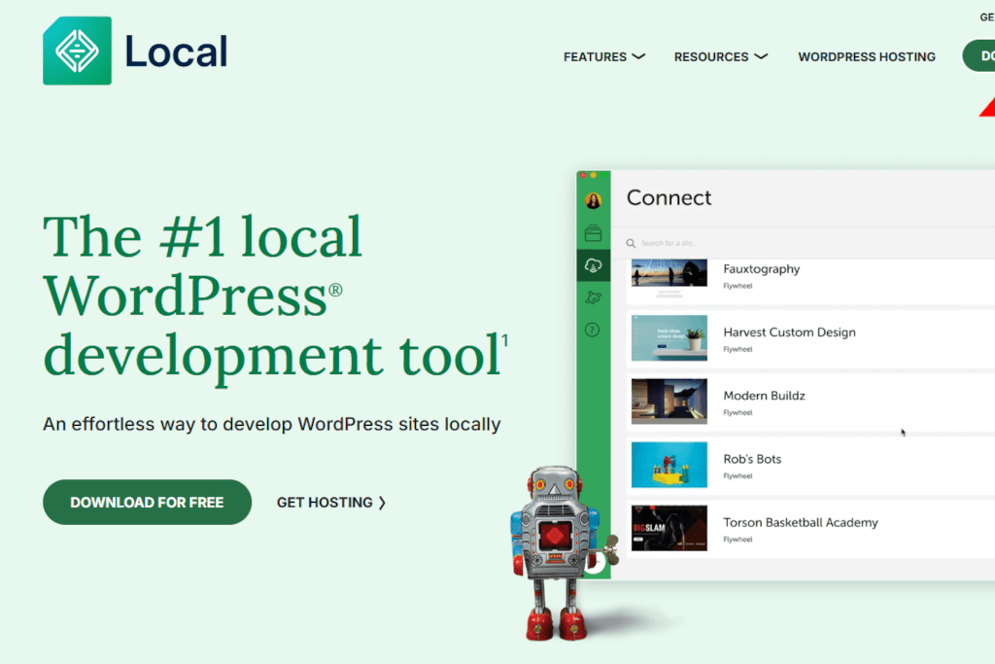Click the Help question mark icon
The height and width of the screenshot is (664, 995).
coord(593,330)
